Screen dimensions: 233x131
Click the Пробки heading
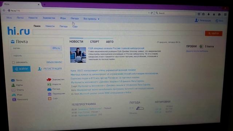pos(191,46)
